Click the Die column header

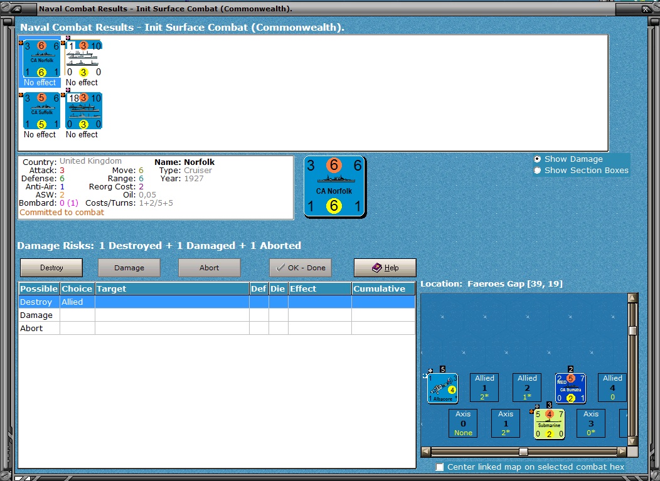click(x=278, y=288)
